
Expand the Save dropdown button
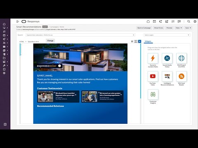pos(188,28)
